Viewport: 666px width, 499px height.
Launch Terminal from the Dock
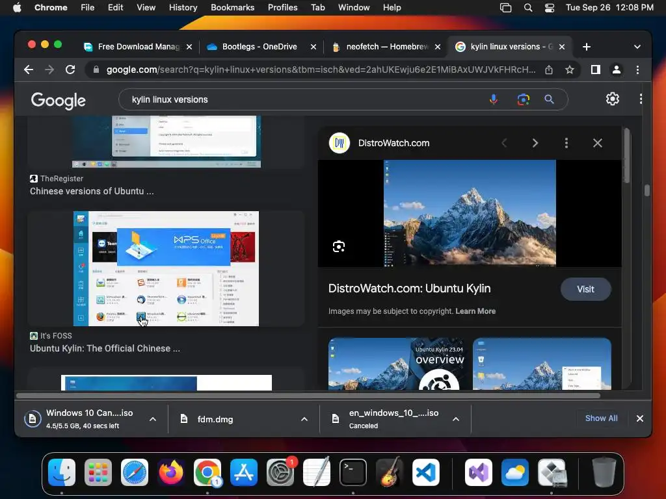pos(353,472)
